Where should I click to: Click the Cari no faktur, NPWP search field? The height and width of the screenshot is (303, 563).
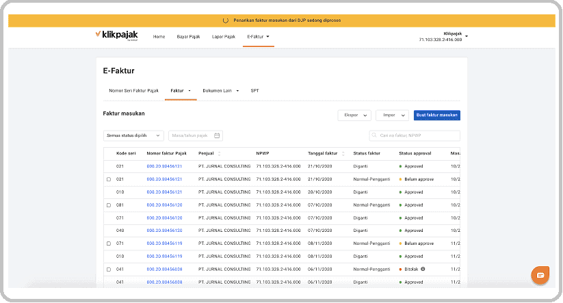[415, 135]
